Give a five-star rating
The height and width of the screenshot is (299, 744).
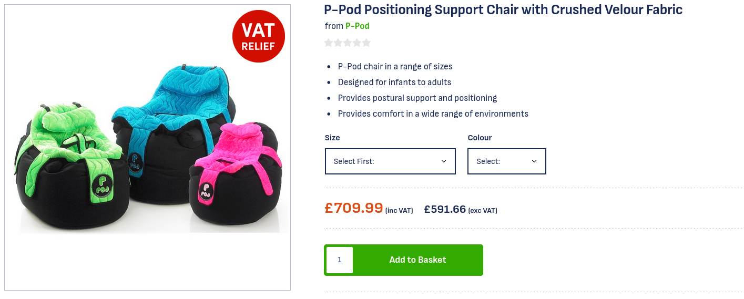coord(366,43)
